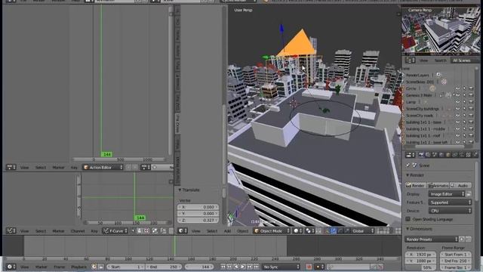Open the 3D viewport View menu

pyautogui.click(x=196, y=231)
